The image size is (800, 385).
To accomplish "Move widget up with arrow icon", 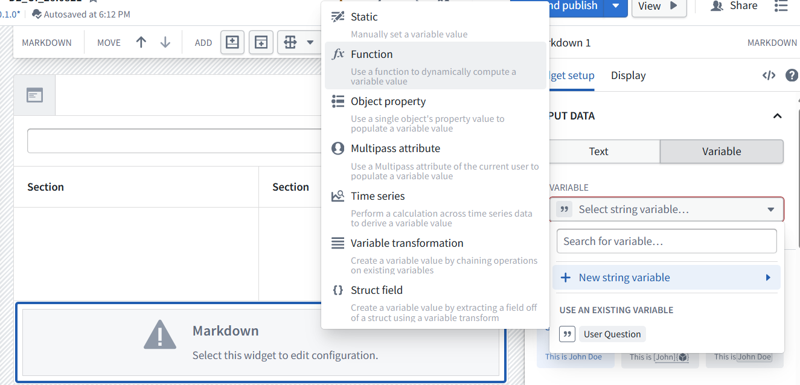I will coord(141,42).
